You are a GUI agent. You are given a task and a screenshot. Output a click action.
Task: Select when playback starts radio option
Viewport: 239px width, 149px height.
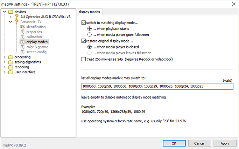pos(90,29)
